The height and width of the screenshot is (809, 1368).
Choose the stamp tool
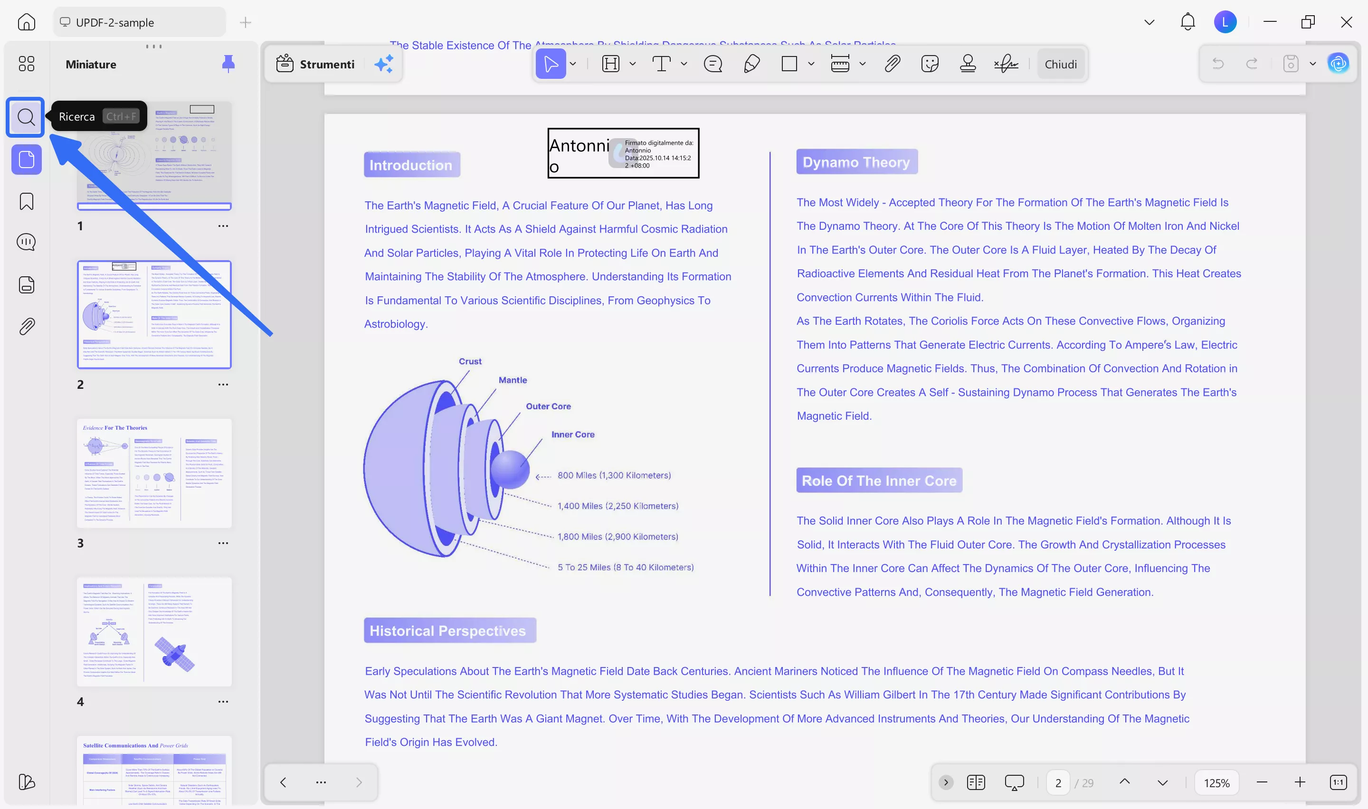click(968, 64)
